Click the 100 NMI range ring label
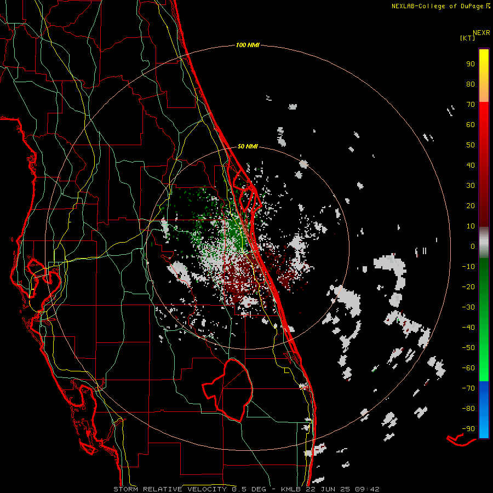493x493 pixels. click(x=248, y=45)
